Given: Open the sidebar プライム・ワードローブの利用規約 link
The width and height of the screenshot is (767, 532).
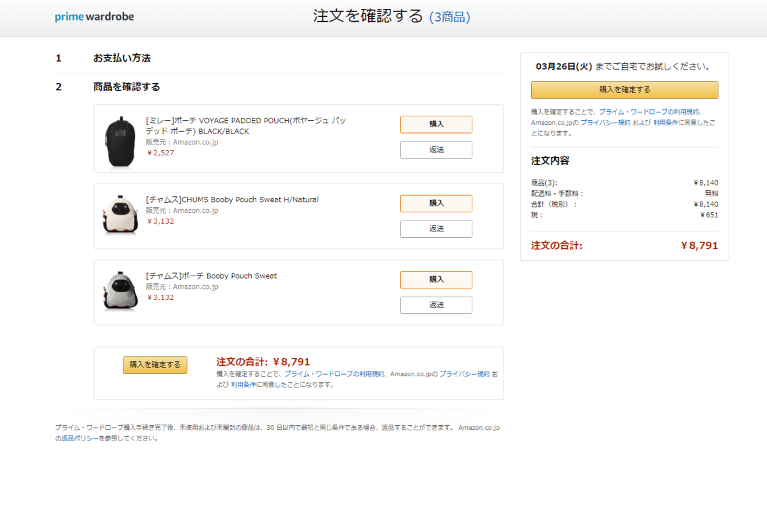Looking at the screenshot, I should pyautogui.click(x=649, y=111).
